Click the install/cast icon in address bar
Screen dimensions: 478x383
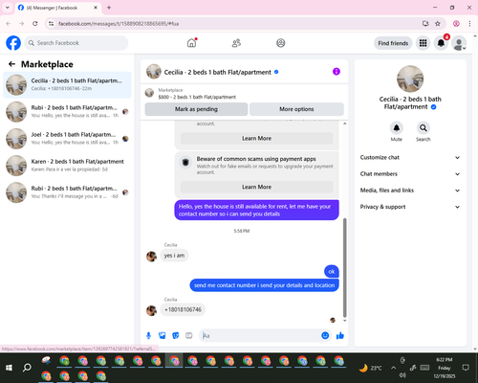click(x=425, y=24)
